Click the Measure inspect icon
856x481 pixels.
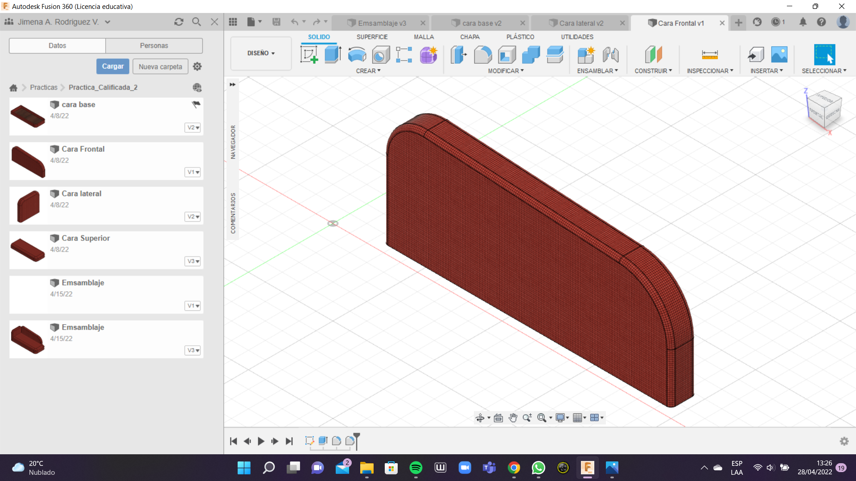coord(710,55)
